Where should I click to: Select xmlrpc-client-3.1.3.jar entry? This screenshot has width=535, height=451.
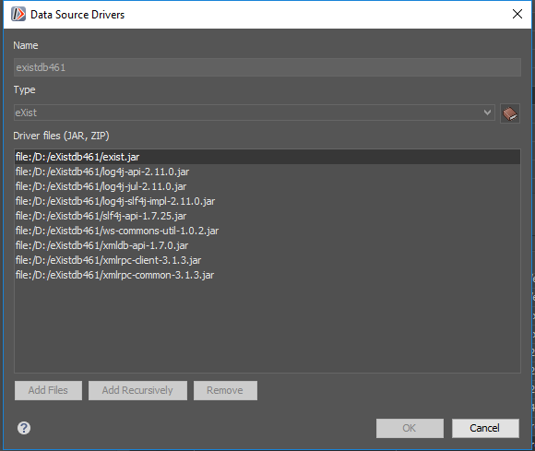267,260
